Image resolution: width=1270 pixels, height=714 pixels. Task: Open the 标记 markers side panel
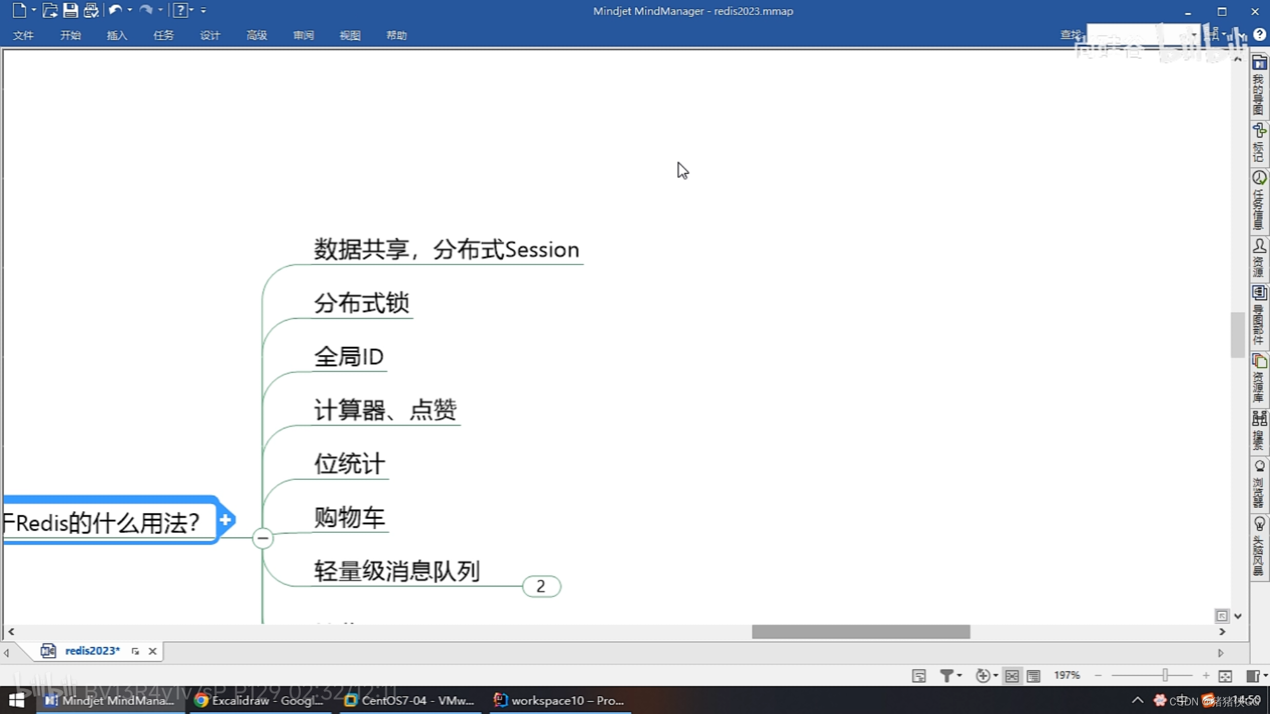pos(1259,142)
